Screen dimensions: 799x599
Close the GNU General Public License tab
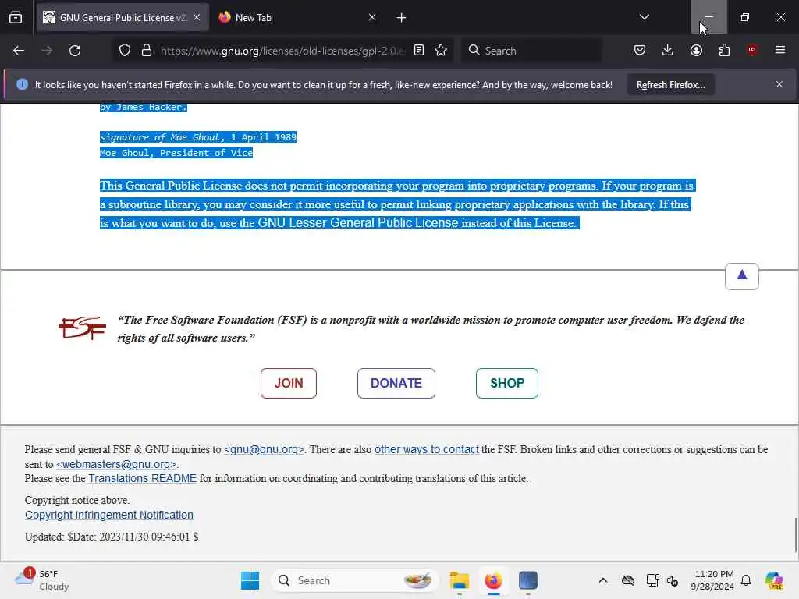pos(197,18)
